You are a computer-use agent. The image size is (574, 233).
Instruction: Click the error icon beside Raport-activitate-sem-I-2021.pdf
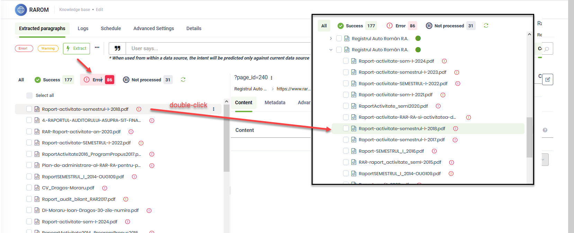(443, 95)
